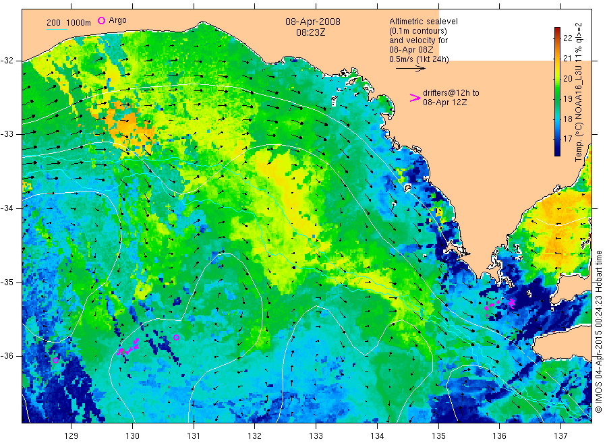Click the 'drifters@12h to' legend text
Screen dimensions: 607x445
451,93
